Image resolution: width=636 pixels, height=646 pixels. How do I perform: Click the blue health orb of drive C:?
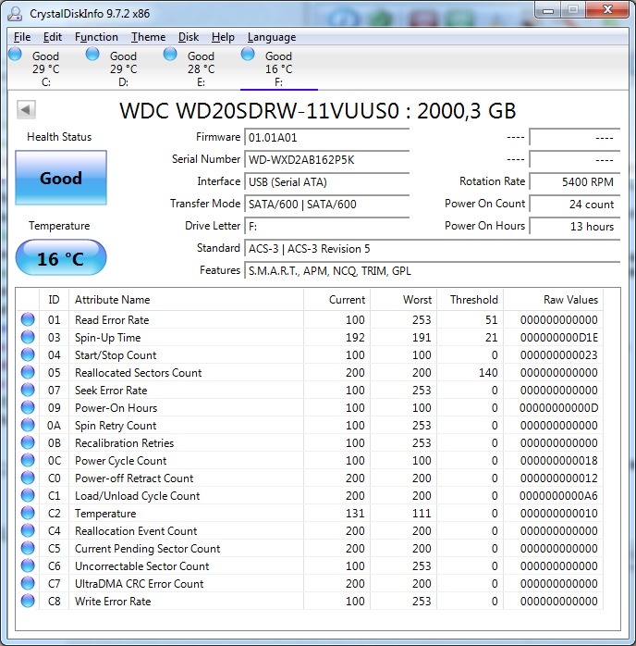15,54
